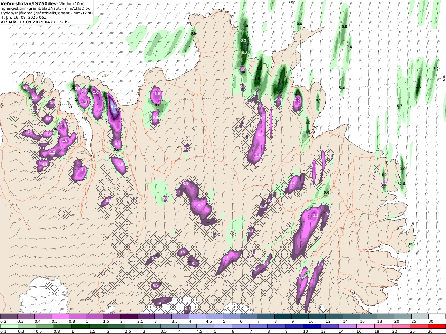Select the violet 14 rain legend swatch
This screenshot has width=446, height=334.
pyautogui.click(x=347, y=326)
